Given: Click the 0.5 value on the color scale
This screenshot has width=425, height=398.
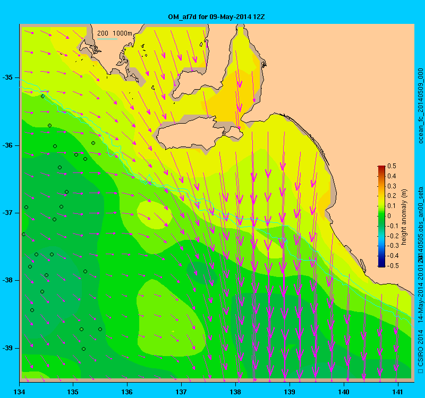Looking at the screenshot, I should 392,166.
